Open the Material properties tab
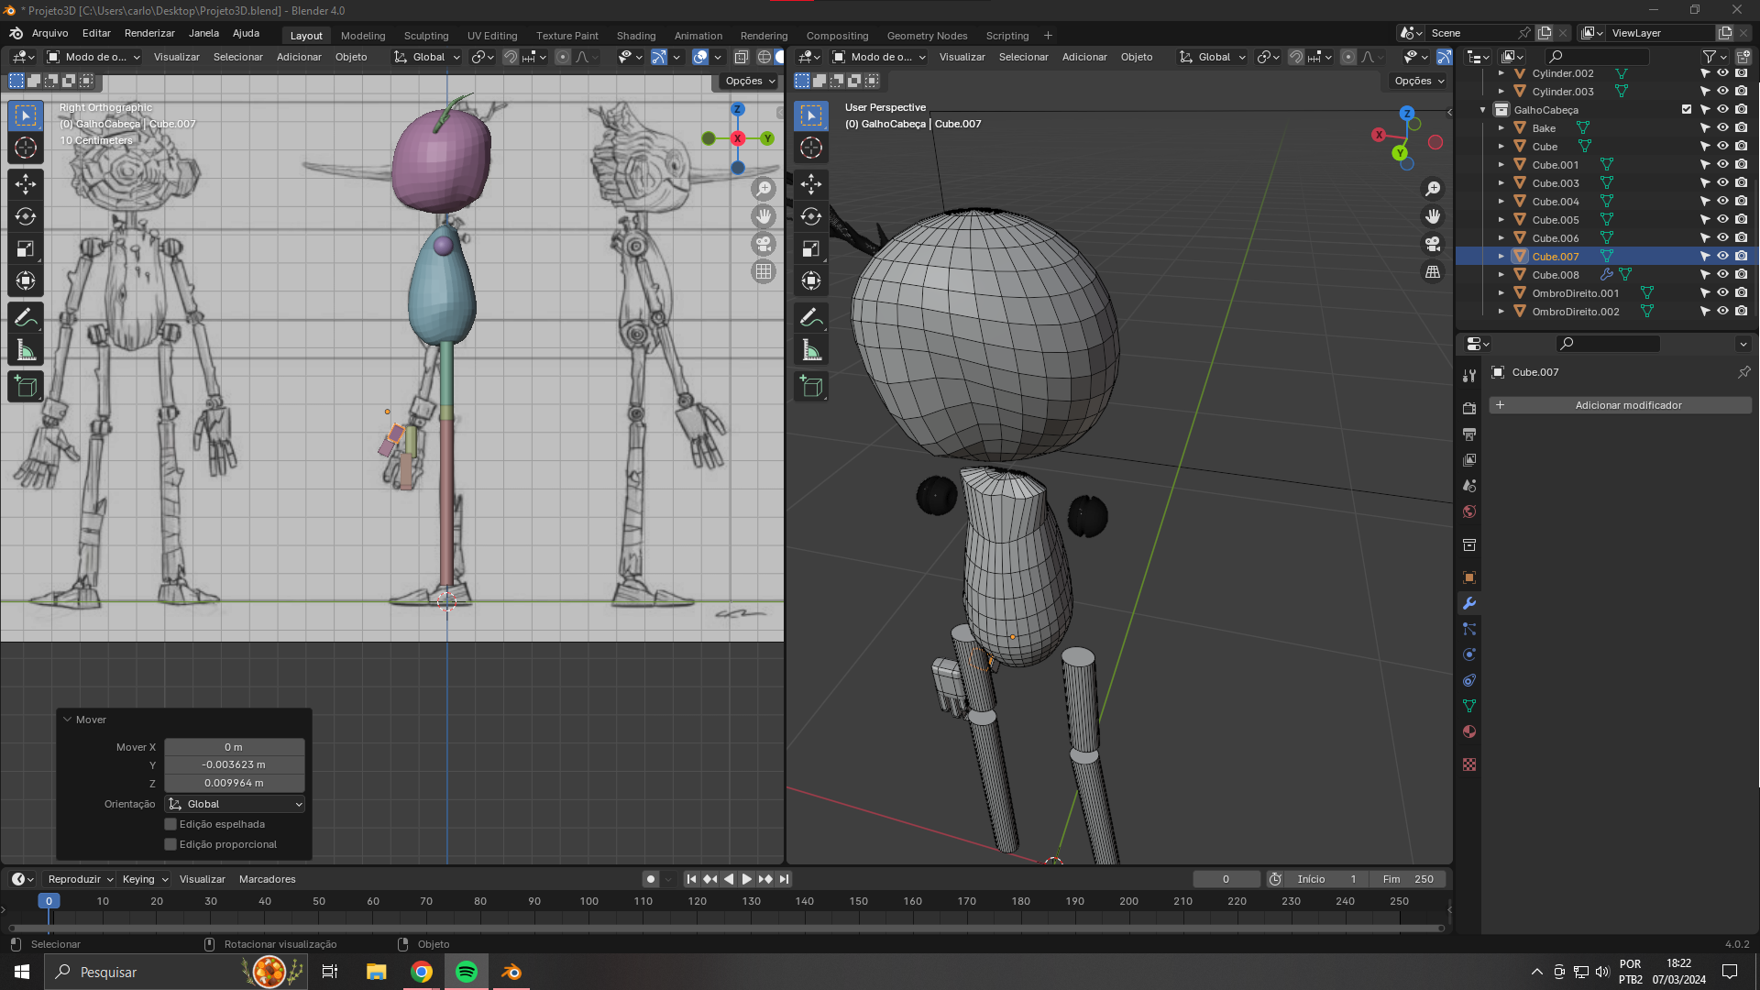The image size is (1760, 990). pos(1469,731)
